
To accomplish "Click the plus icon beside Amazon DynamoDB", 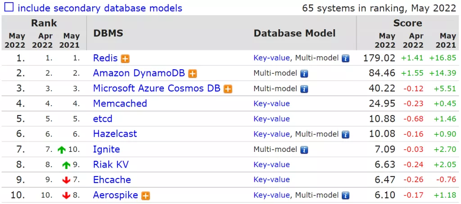I will 192,74.
